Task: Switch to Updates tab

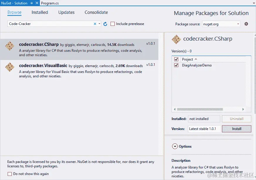Action: pyautogui.click(x=67, y=12)
